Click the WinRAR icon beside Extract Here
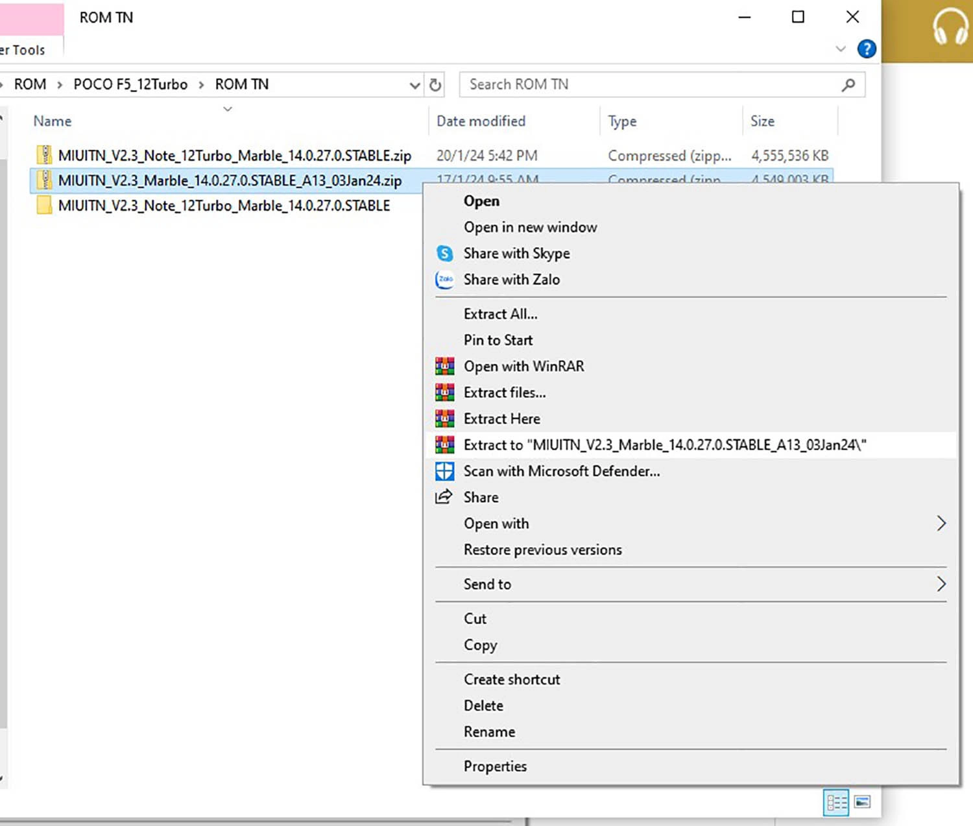Screen dimensions: 973x826 pyautogui.click(x=444, y=419)
